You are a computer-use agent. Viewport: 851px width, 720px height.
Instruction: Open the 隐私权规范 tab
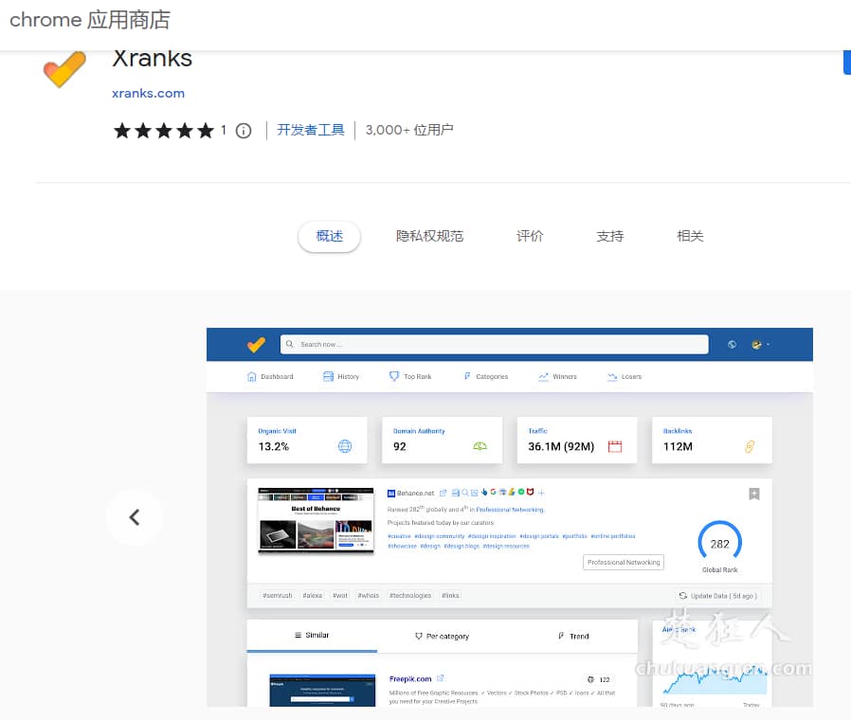pos(429,236)
